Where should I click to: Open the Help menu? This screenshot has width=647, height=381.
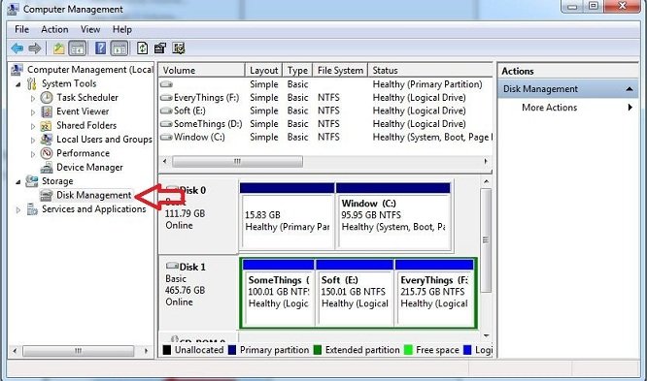[122, 30]
